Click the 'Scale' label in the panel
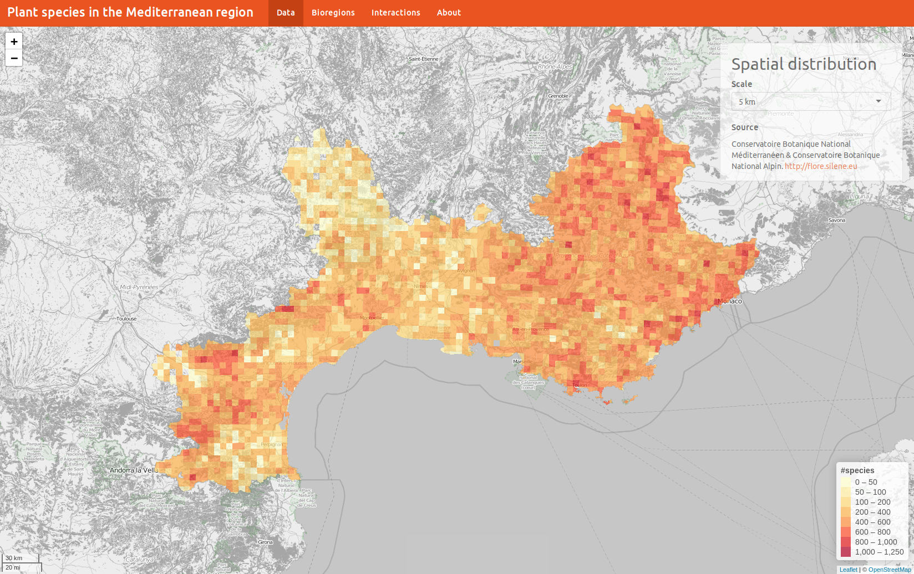Screen dimensions: 914x574 (742, 84)
